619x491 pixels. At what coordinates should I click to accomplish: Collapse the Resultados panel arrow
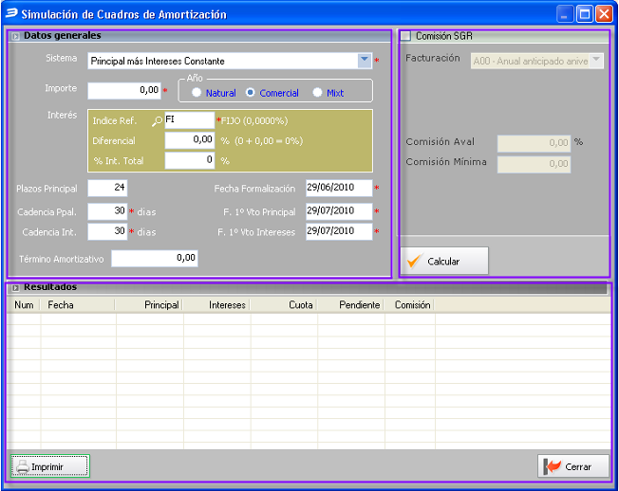13,287
